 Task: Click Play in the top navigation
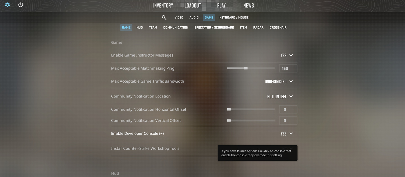(x=221, y=6)
